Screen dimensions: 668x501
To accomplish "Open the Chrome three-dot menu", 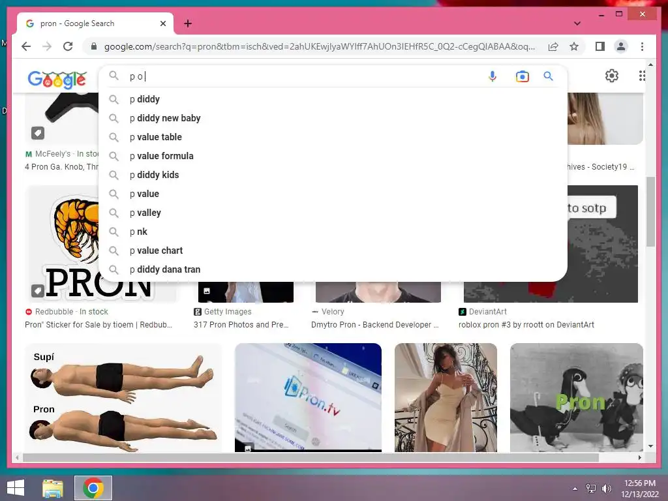I will point(642,46).
